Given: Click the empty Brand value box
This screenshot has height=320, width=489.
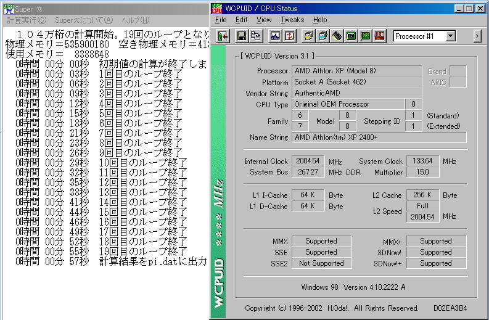Looking at the screenshot, I should [x=458, y=71].
